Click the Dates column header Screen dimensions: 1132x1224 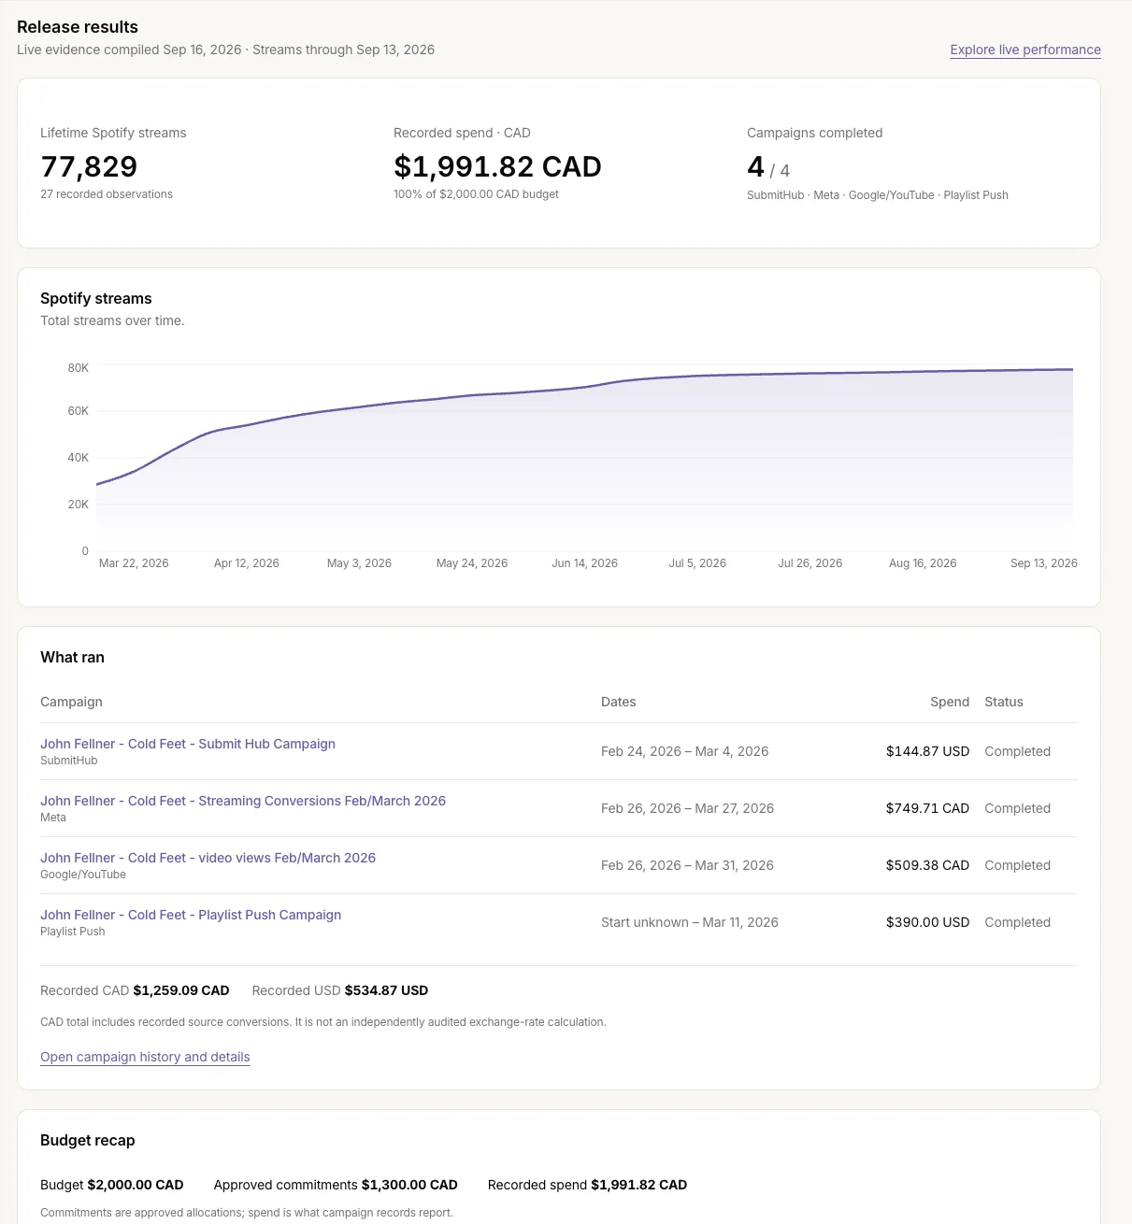point(618,702)
